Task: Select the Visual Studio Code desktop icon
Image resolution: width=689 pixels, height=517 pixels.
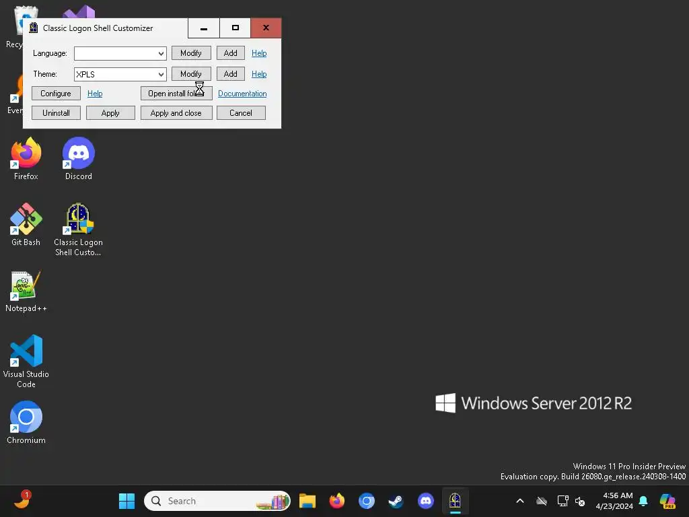Action: pyautogui.click(x=26, y=361)
